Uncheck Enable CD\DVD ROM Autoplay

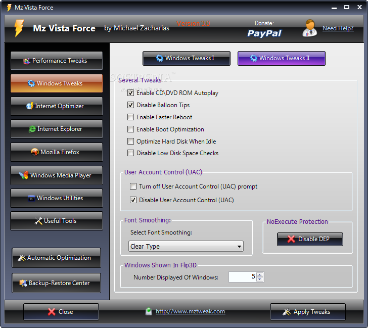click(130, 93)
